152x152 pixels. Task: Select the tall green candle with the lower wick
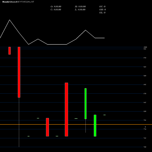(85, 104)
